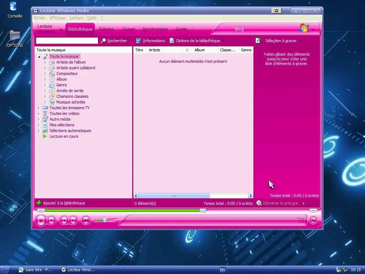Screen dimensions: 365x274
Task: Open the Bing tab
Action: 239,29
